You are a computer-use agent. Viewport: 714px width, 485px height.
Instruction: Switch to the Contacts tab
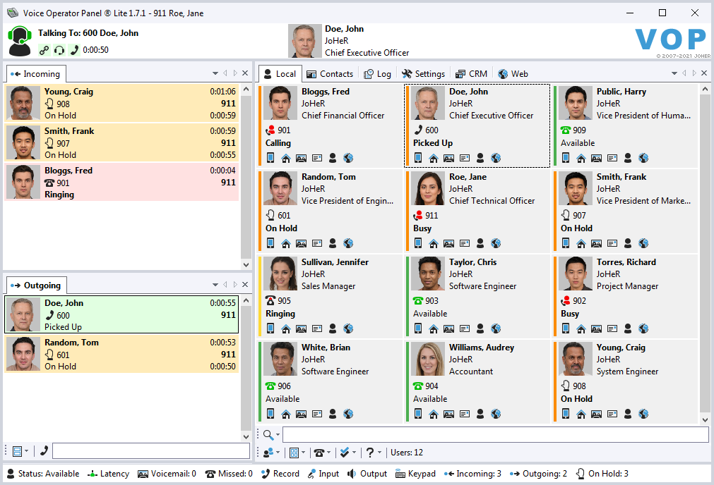tap(329, 74)
